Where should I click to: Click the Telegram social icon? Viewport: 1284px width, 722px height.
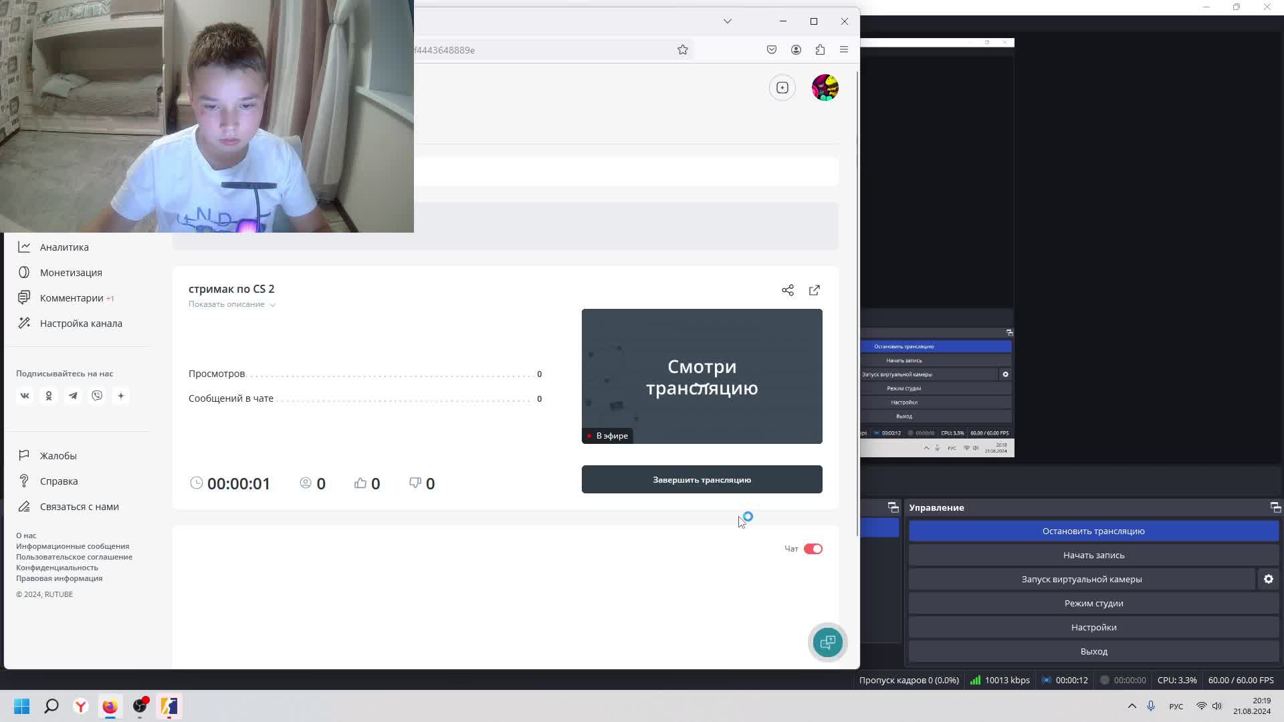[73, 396]
